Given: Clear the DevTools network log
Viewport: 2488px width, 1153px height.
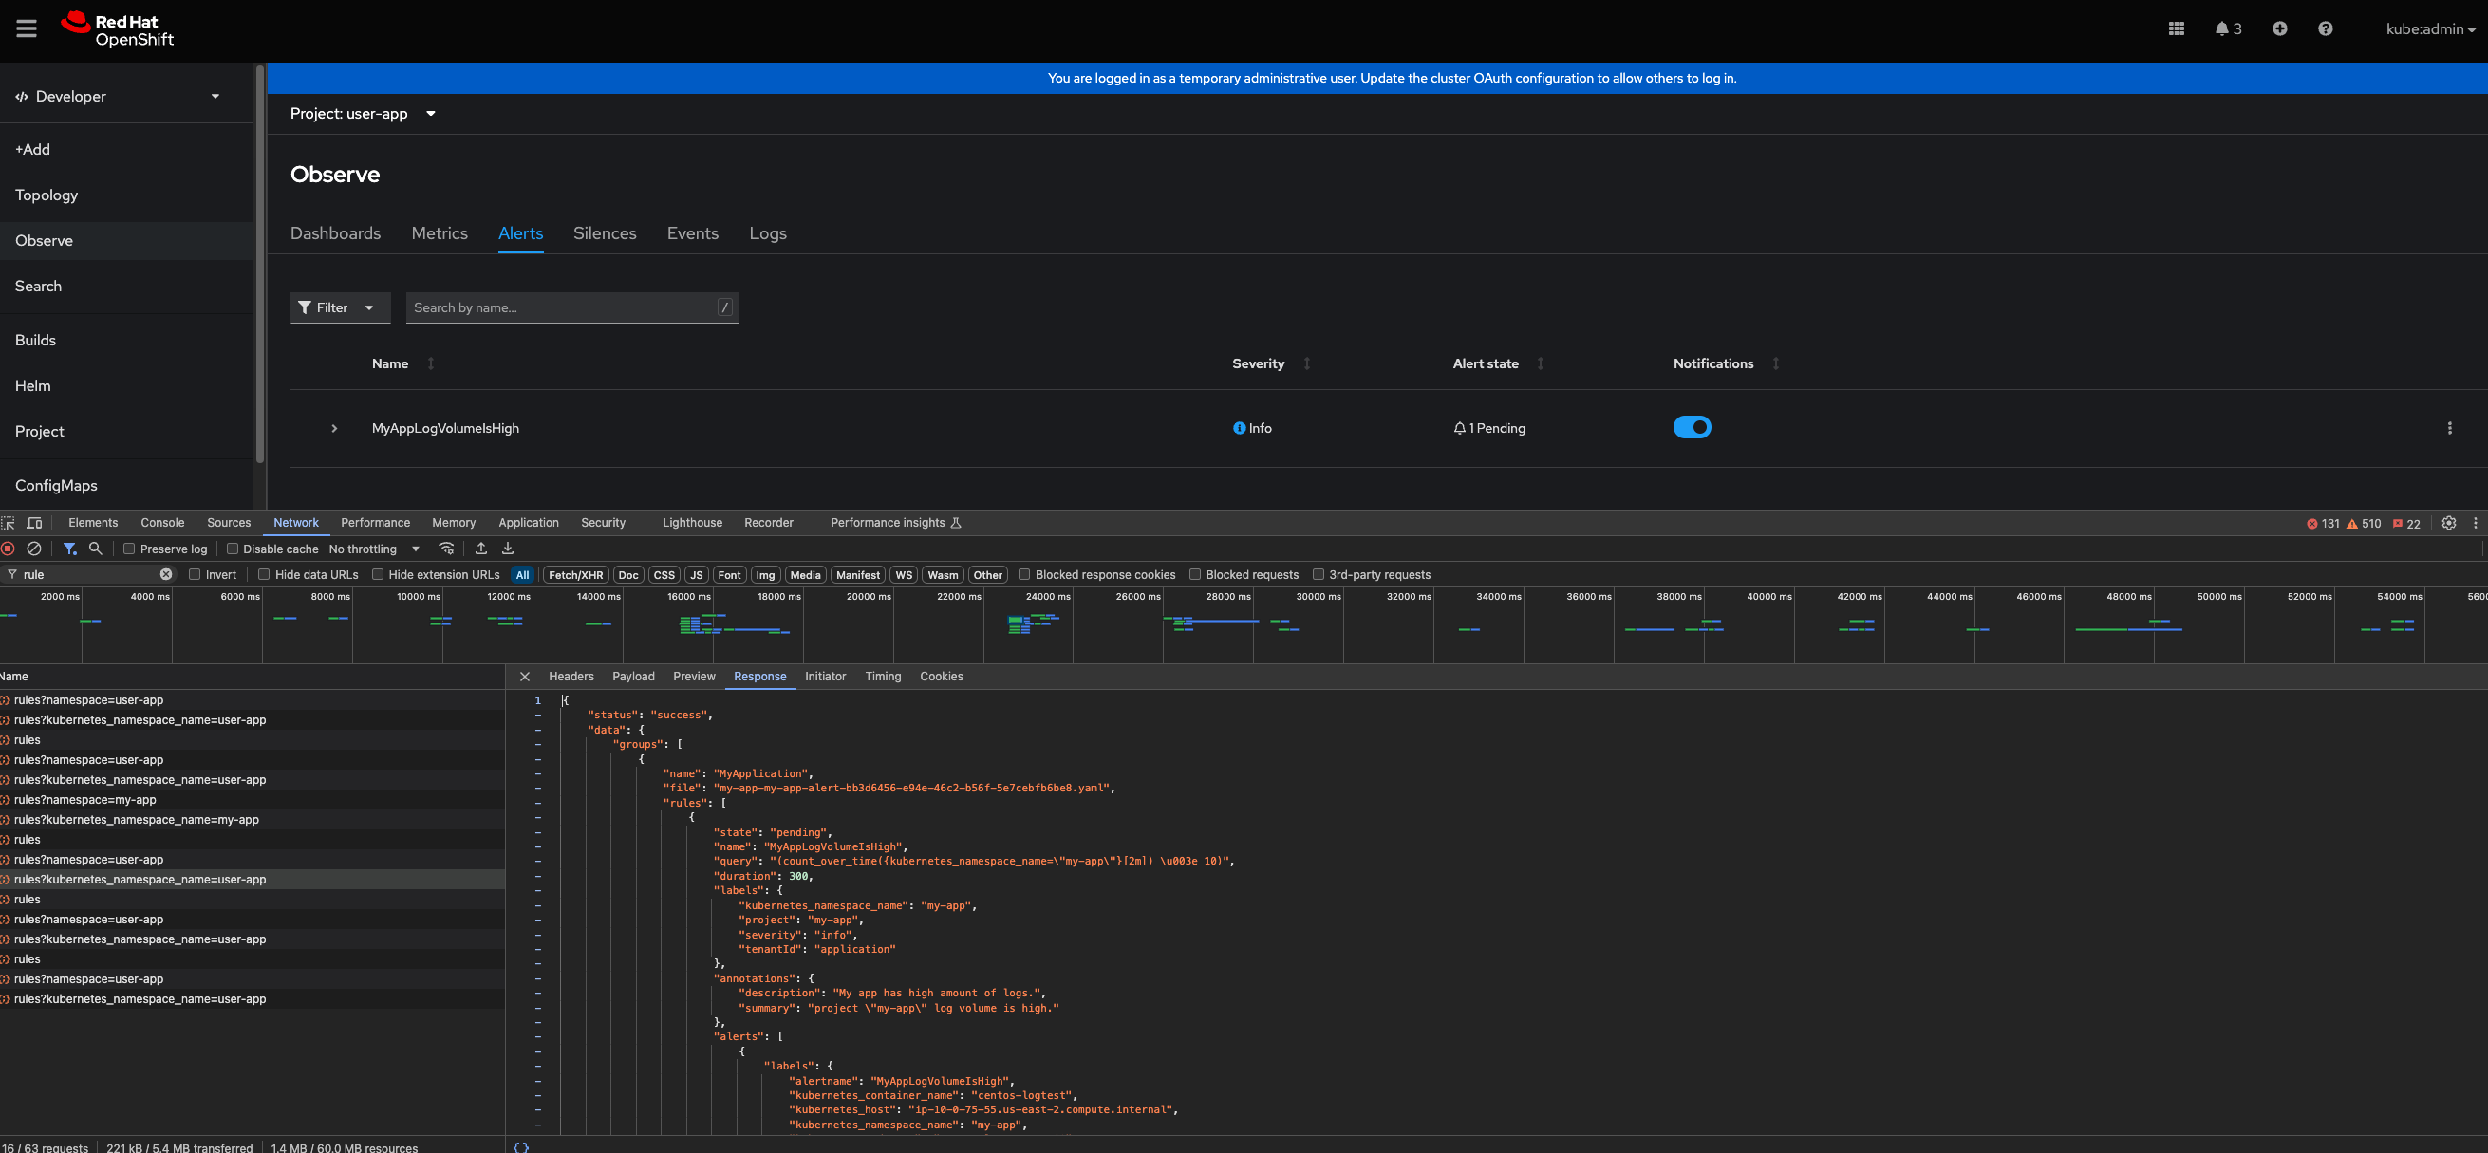Looking at the screenshot, I should (34, 549).
